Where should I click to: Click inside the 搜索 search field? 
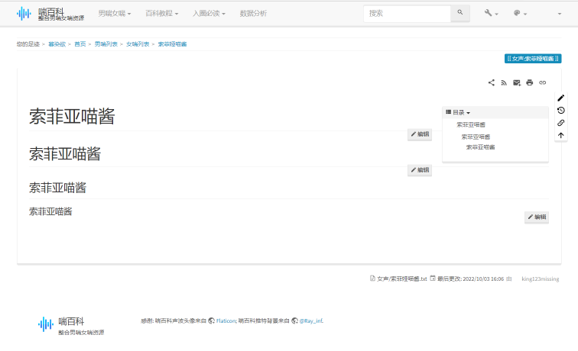pyautogui.click(x=407, y=14)
